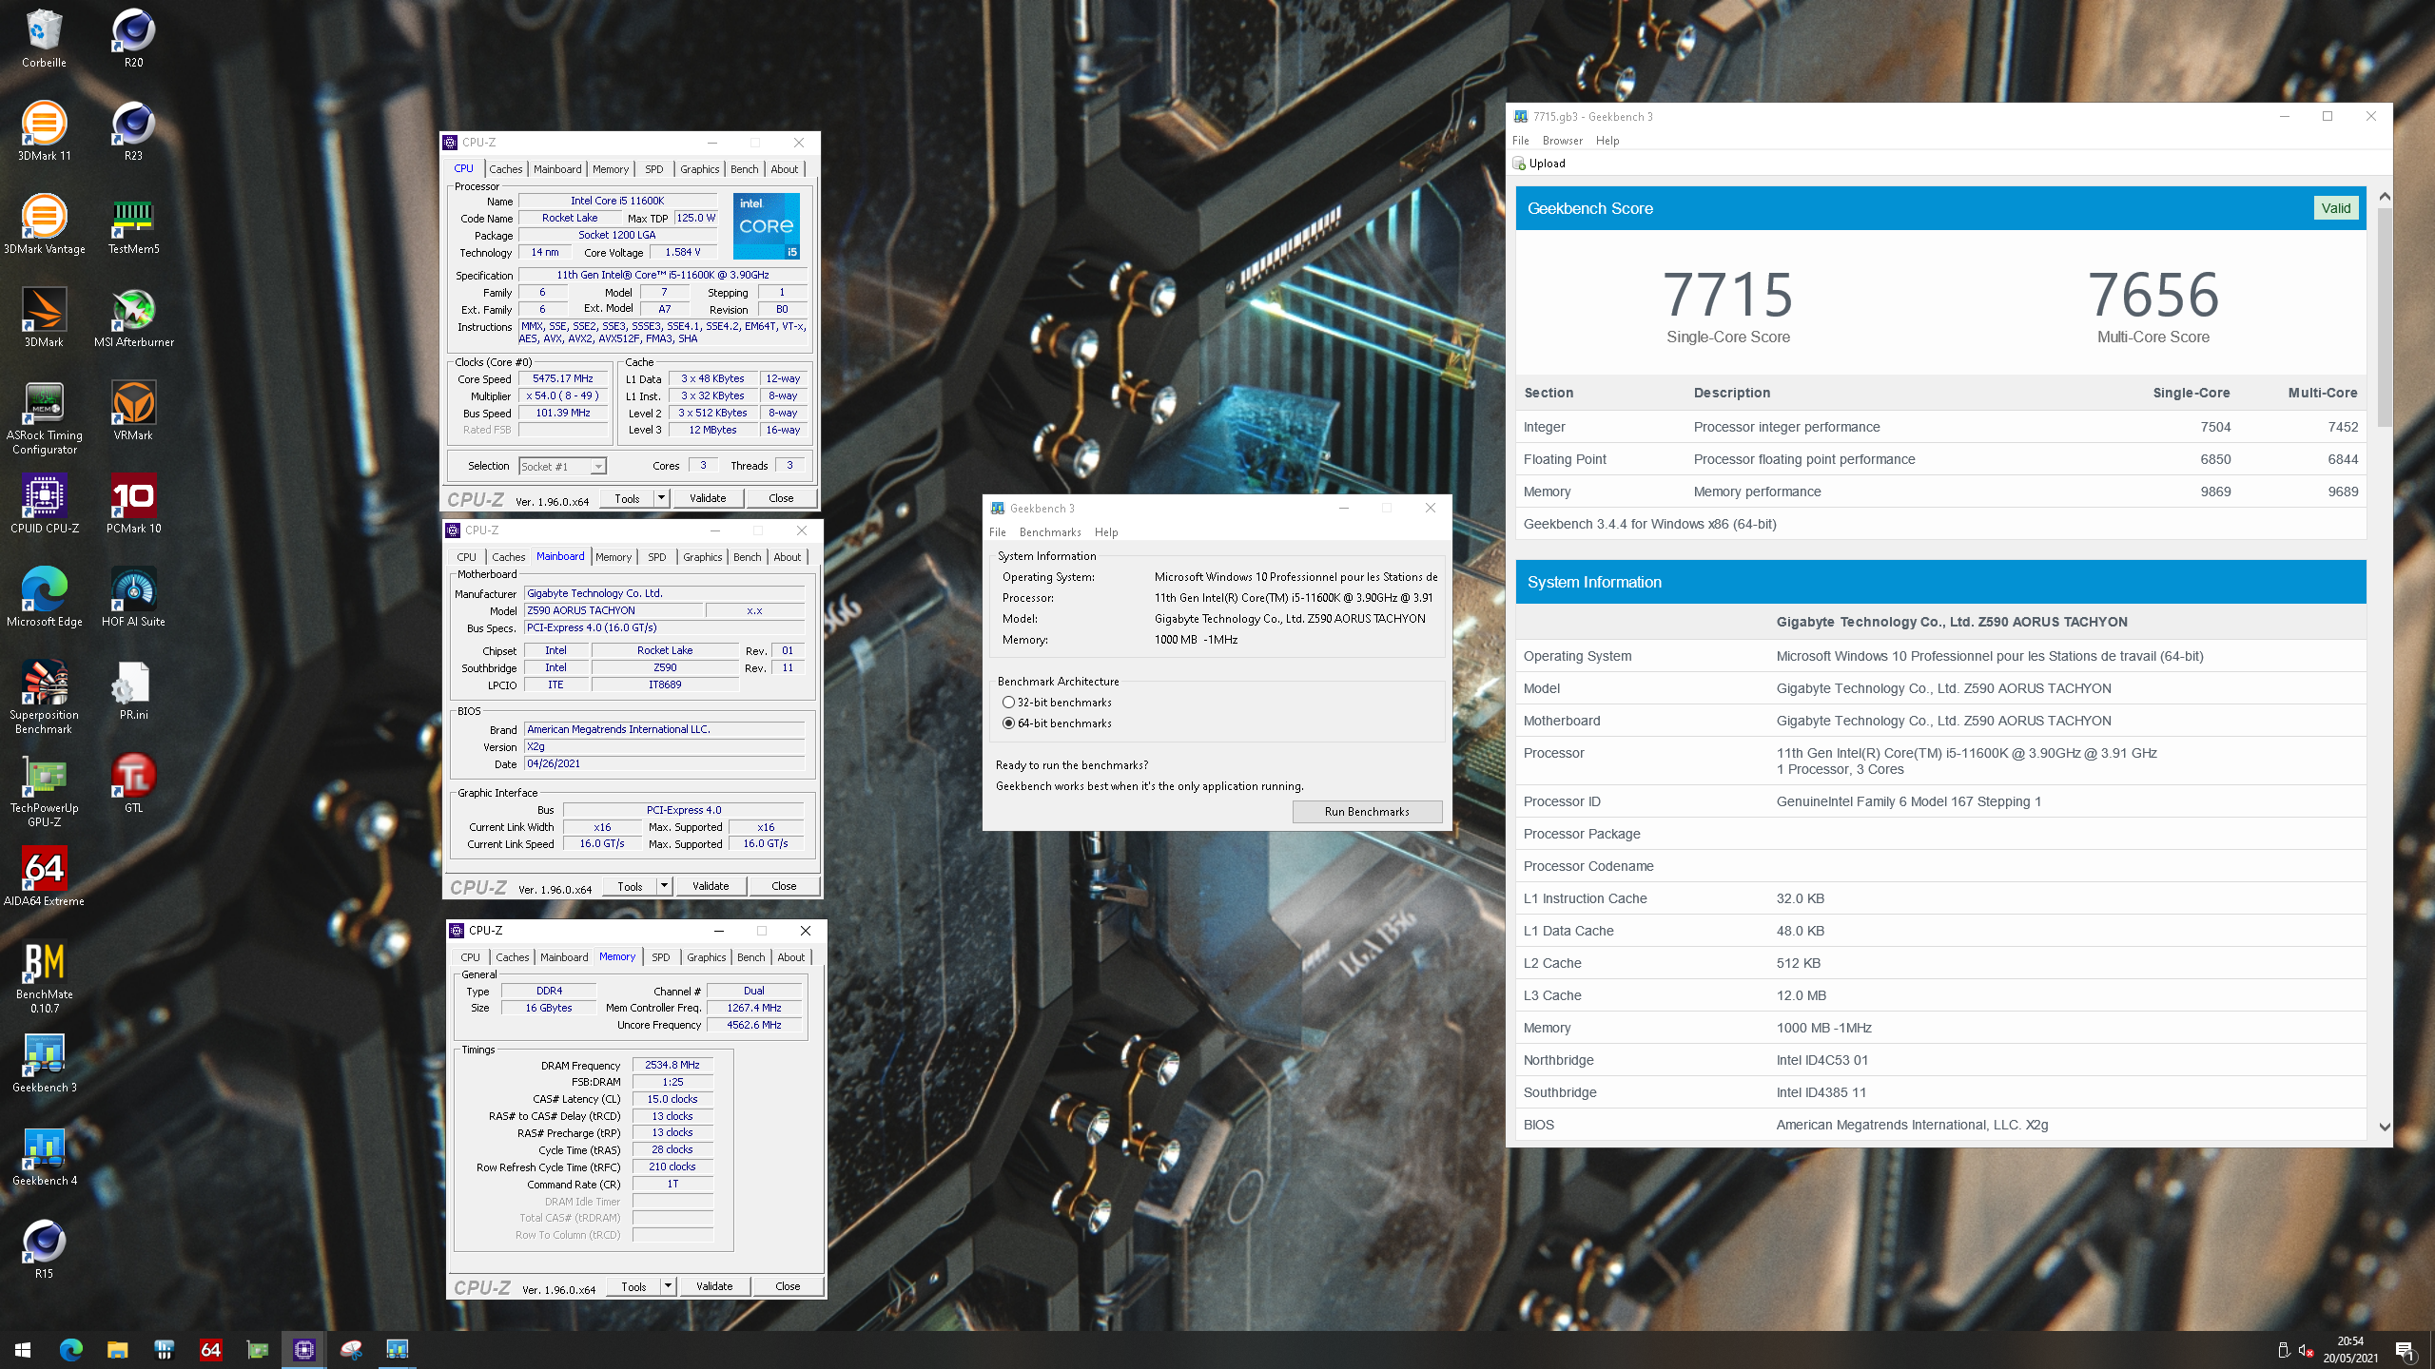Click Close button in Mainboard CPU-Z window

click(x=784, y=886)
